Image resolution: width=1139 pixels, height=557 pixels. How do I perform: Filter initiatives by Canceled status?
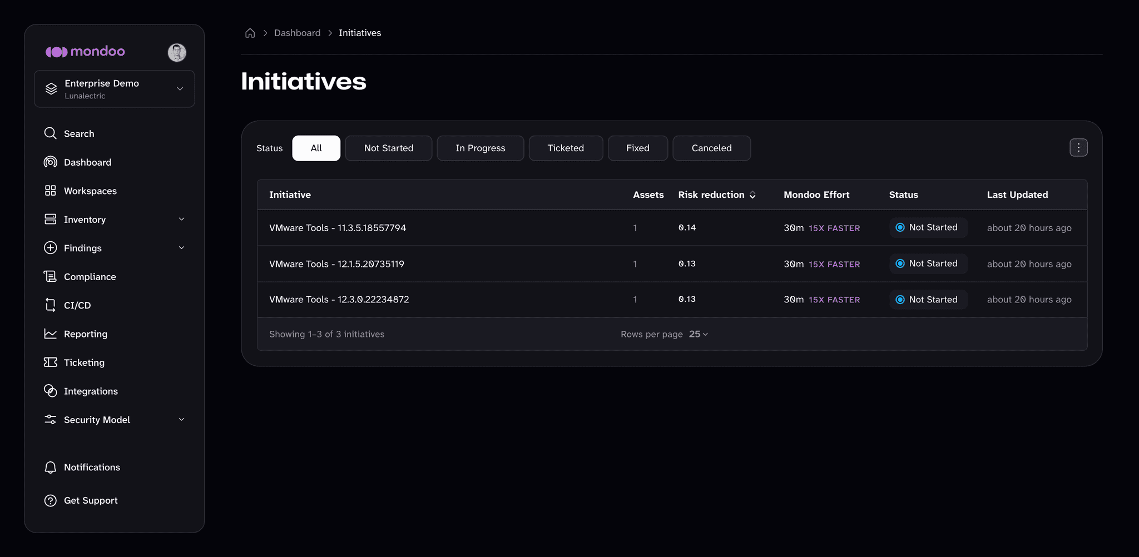pyautogui.click(x=712, y=148)
